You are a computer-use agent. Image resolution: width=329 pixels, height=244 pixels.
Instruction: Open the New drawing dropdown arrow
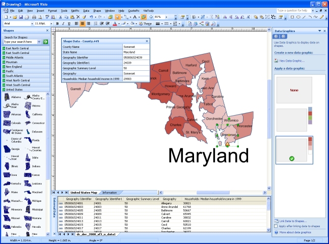coord(10,17)
